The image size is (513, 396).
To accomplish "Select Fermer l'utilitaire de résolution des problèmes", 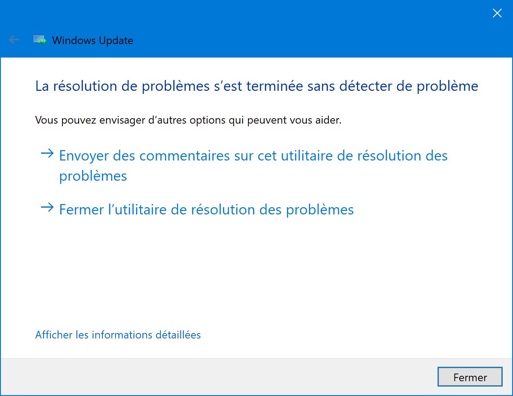I will [x=207, y=210].
